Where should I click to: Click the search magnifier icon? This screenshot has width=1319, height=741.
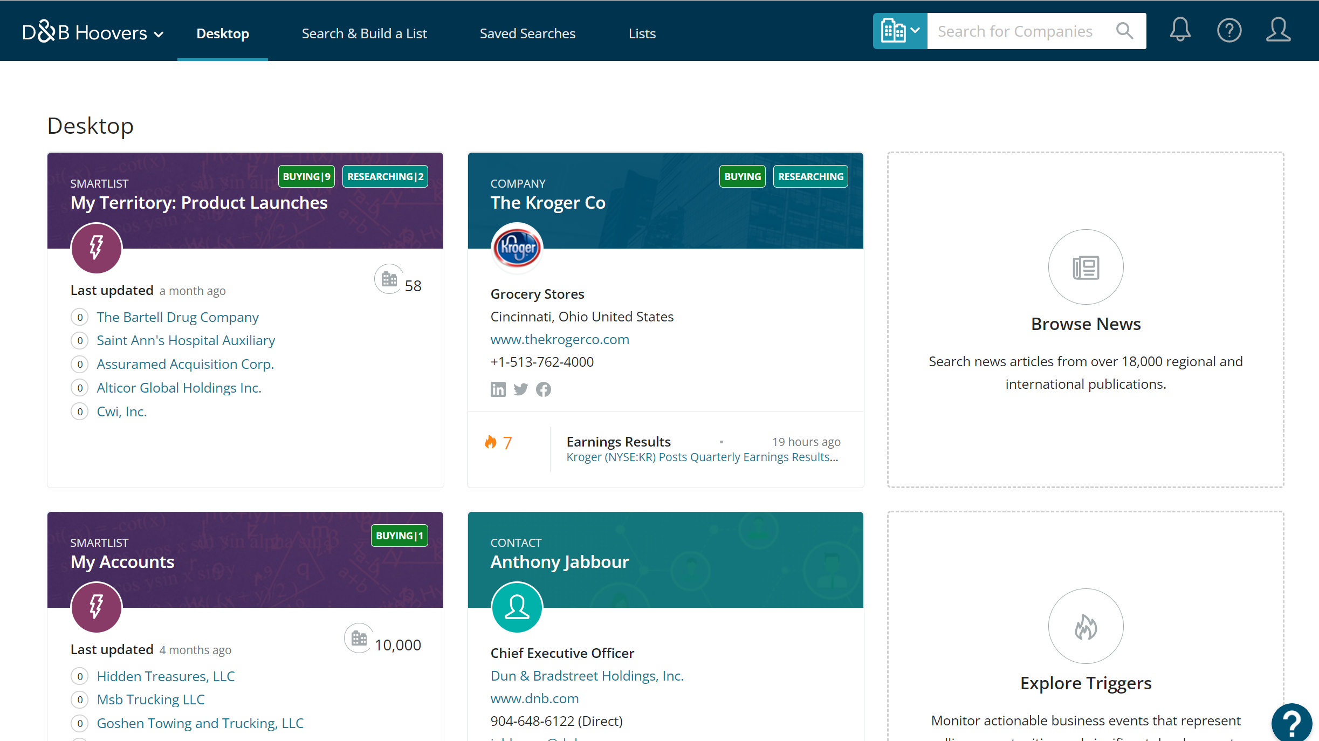1124,31
